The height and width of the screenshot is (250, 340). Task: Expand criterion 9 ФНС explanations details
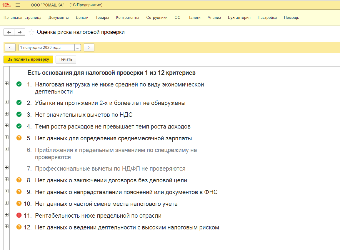pos(7,191)
